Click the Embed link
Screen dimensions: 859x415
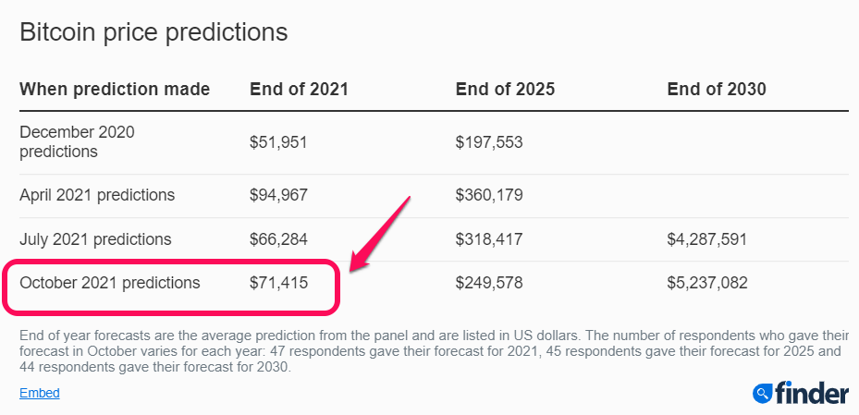point(39,393)
